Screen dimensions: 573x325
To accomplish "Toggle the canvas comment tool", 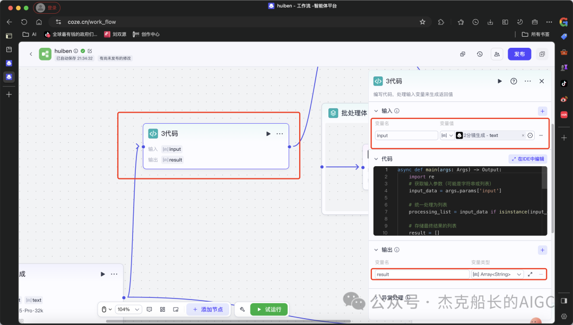I will (149, 309).
